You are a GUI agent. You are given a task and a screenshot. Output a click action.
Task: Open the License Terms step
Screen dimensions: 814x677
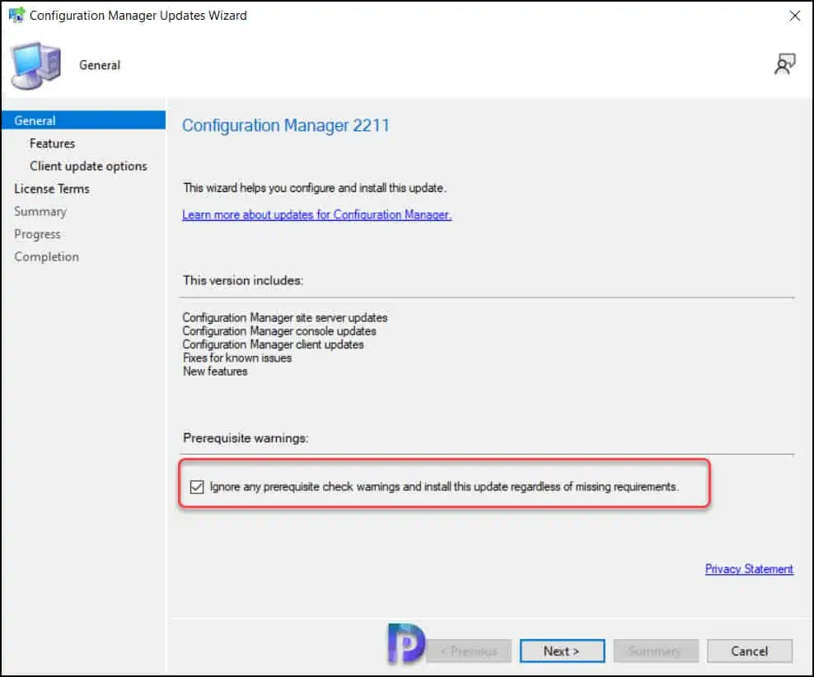[x=52, y=189]
